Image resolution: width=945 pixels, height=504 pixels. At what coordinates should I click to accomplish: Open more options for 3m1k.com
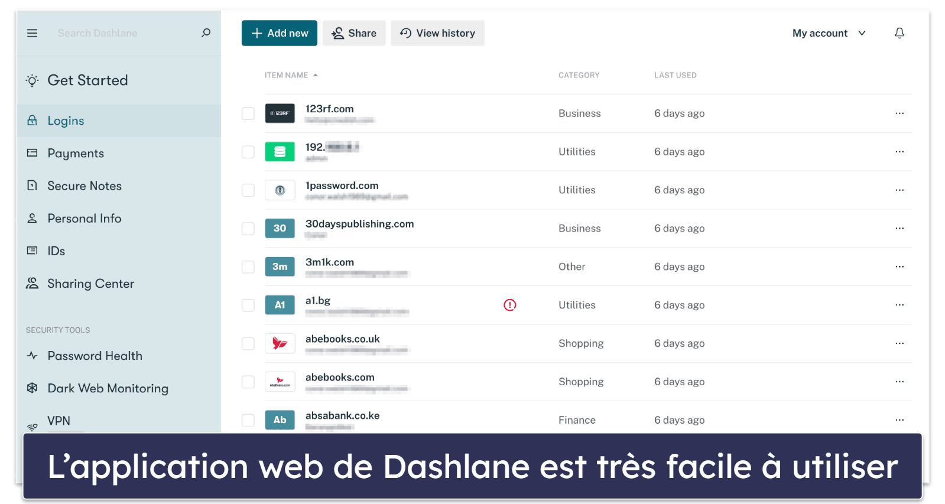pos(899,267)
